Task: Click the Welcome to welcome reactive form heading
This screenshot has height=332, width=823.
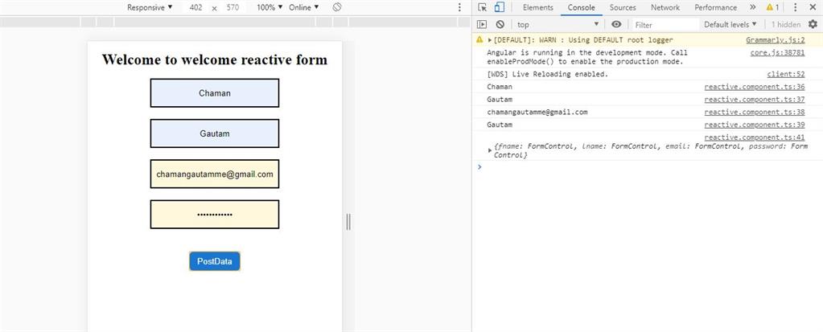Action: [x=214, y=59]
